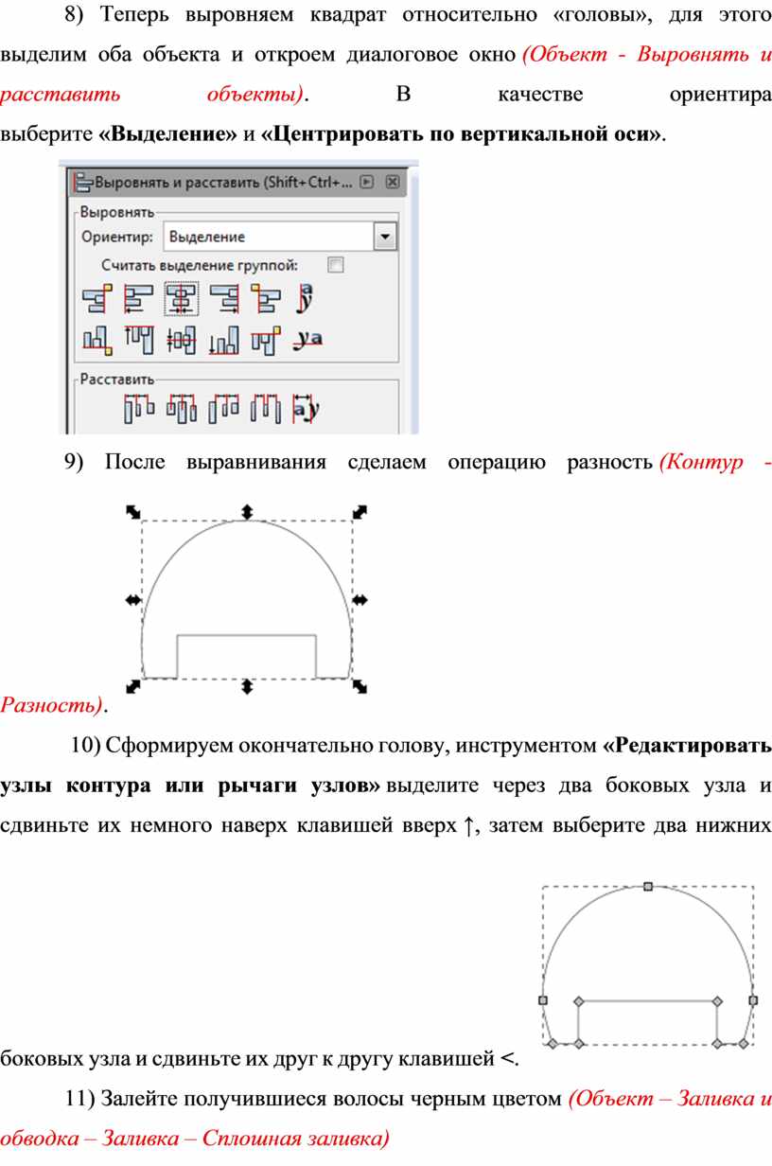Image resolution: width=772 pixels, height=1166 pixels.
Task: Click 'Выровнять и расставить (Shift+Ctrl+...' title text
Action: point(224,182)
